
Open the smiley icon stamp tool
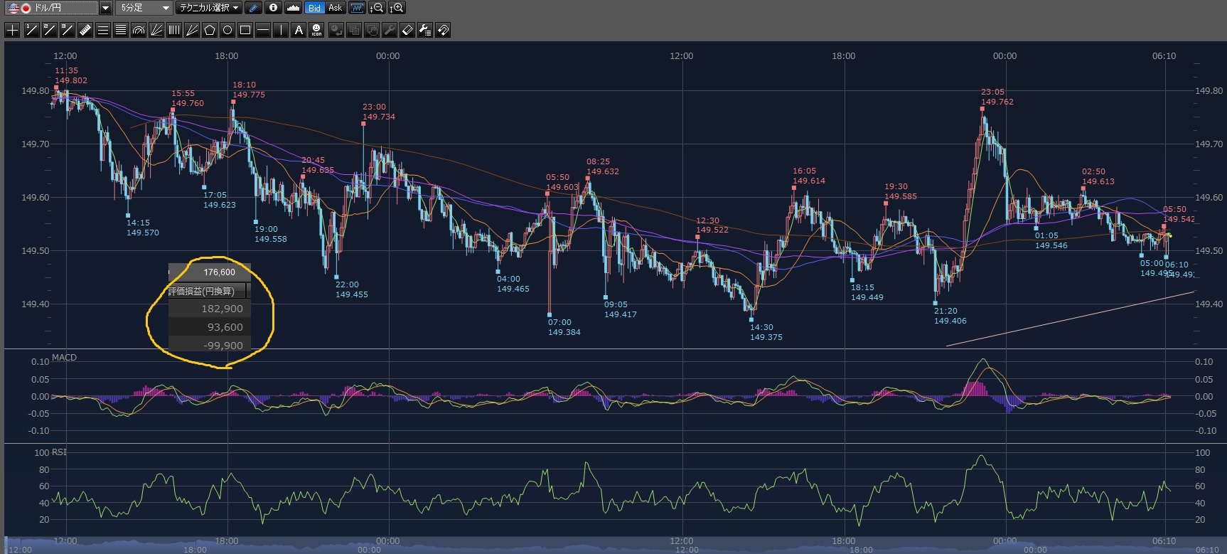coord(317,30)
